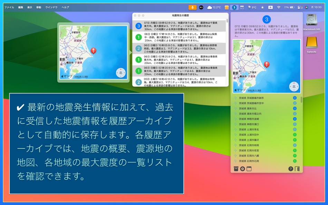Select the 06日 15時05分 長野県南部 history entry
Image resolution: width=328 pixels, height=205 pixels.
[179, 49]
